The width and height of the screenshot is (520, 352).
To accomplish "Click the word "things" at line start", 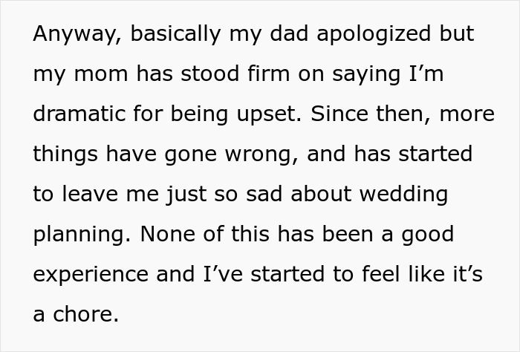I will [x=65, y=154].
